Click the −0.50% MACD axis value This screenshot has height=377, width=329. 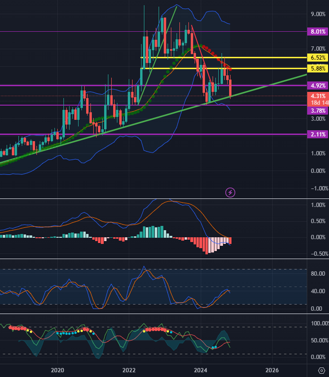[x=320, y=254]
